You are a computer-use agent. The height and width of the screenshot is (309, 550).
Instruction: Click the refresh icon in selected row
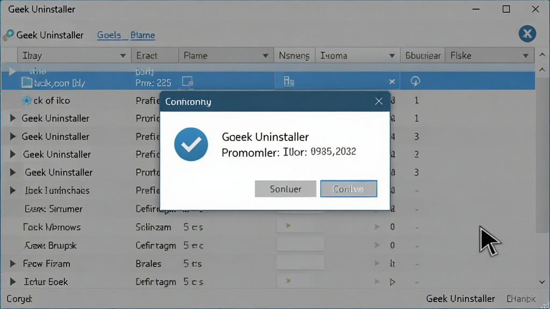point(415,82)
